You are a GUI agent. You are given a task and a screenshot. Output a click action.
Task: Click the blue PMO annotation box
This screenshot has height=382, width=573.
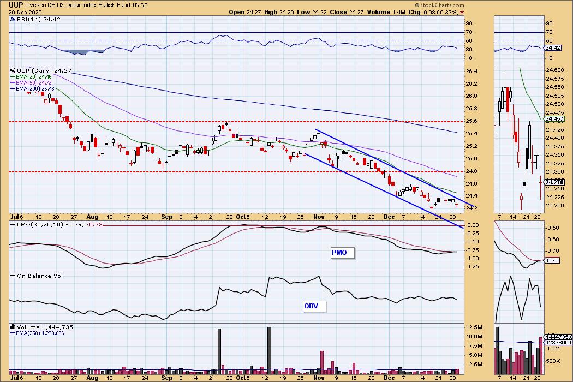click(x=342, y=253)
